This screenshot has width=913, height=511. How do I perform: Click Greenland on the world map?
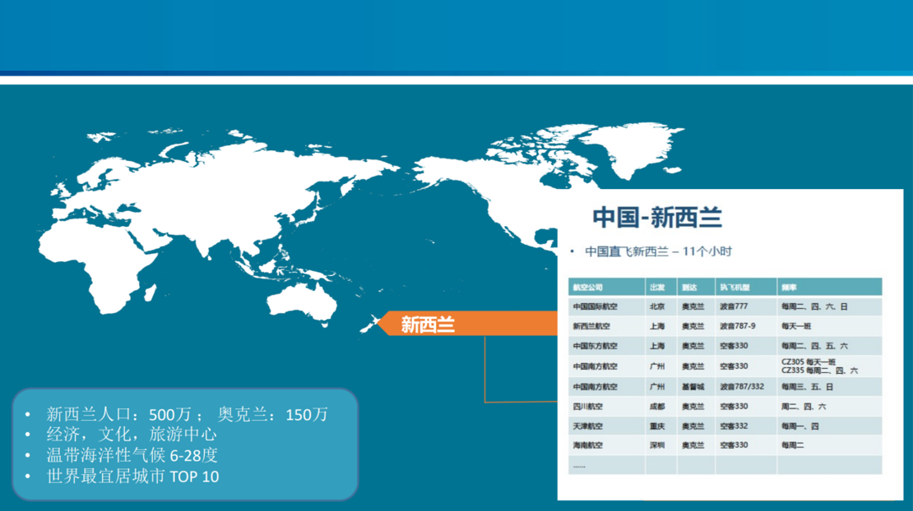643,148
